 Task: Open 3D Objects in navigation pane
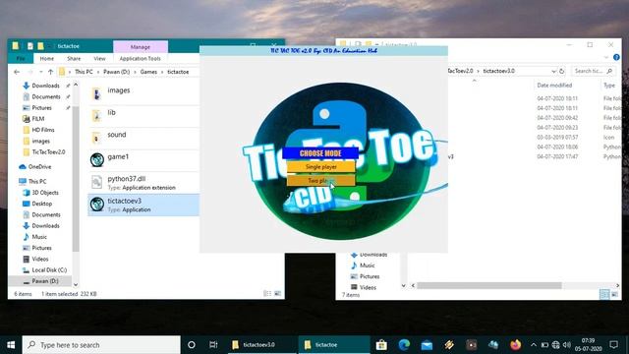click(x=45, y=193)
